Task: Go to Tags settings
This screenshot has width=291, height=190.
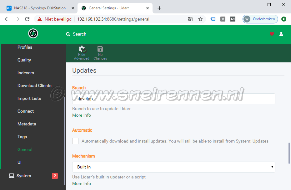Action: click(x=22, y=137)
